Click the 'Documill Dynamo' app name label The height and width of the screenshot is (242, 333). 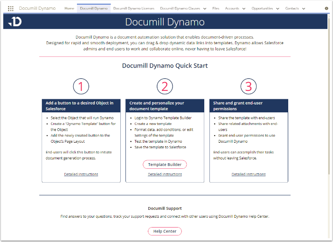[x=37, y=8]
